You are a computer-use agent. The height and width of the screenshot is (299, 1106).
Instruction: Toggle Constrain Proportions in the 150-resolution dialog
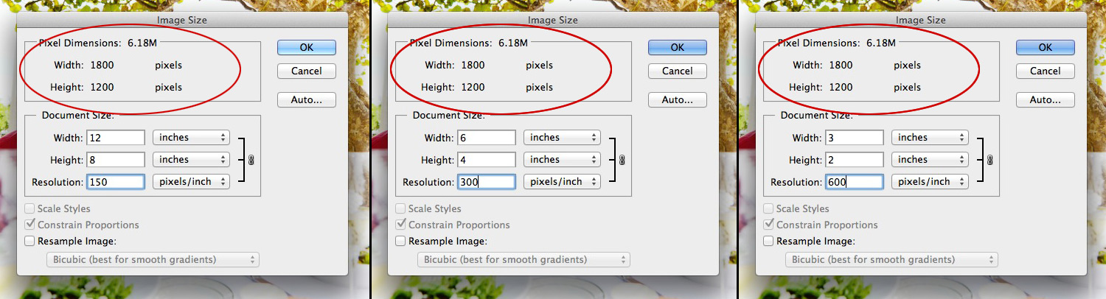(x=29, y=225)
